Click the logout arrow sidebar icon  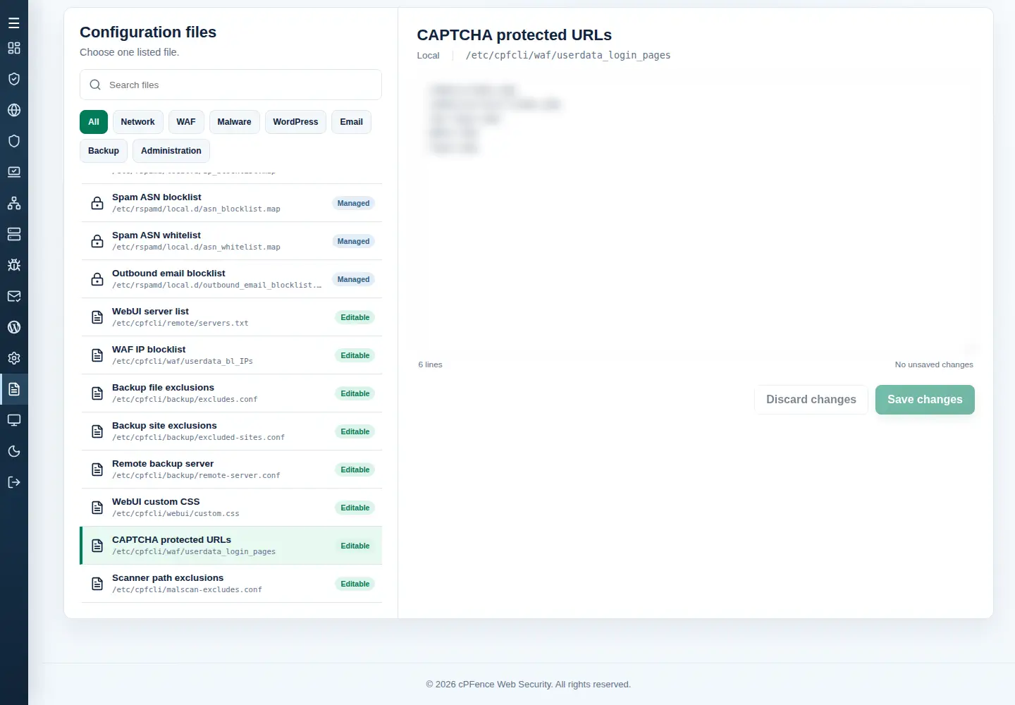point(14,482)
